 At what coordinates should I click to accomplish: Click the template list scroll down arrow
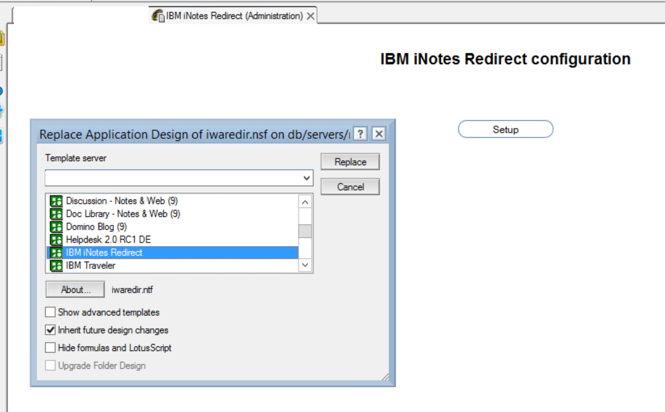[305, 265]
